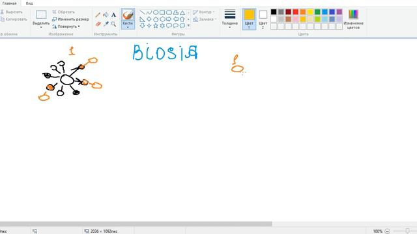Open the Выделить dropdown arrow
This screenshot has height=234, width=417.
click(x=41, y=27)
